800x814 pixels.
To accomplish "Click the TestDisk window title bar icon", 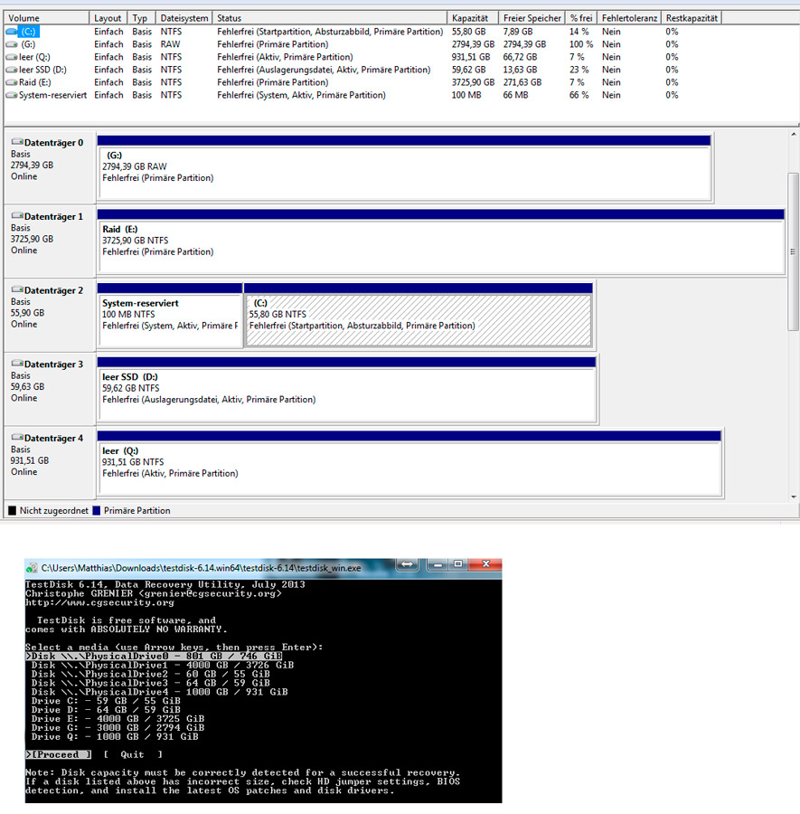I will (33, 568).
